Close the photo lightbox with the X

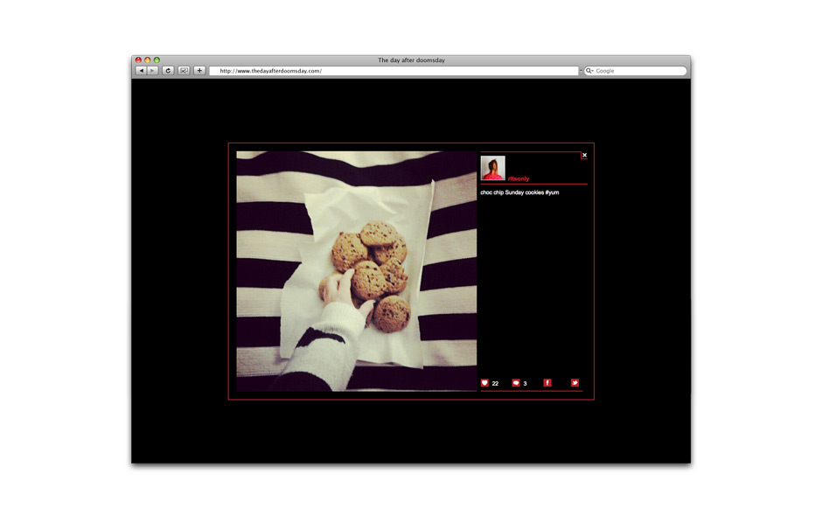coord(584,156)
